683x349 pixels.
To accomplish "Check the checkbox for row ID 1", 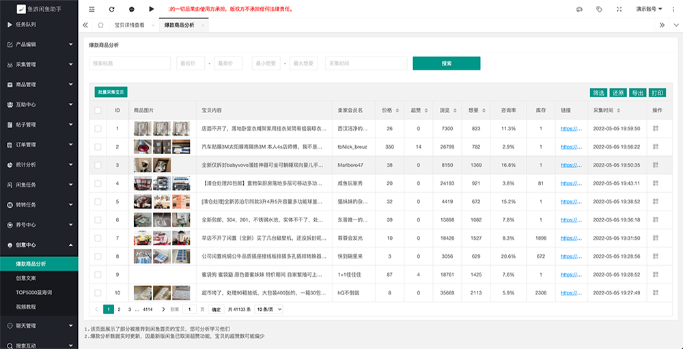I will pos(98,129).
